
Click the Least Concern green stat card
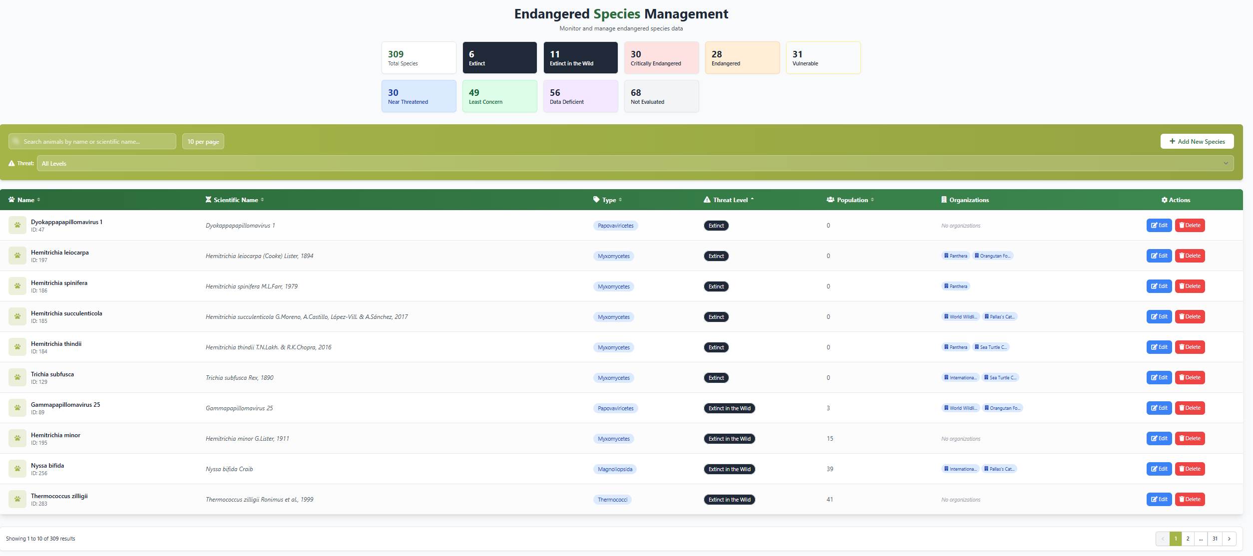499,96
